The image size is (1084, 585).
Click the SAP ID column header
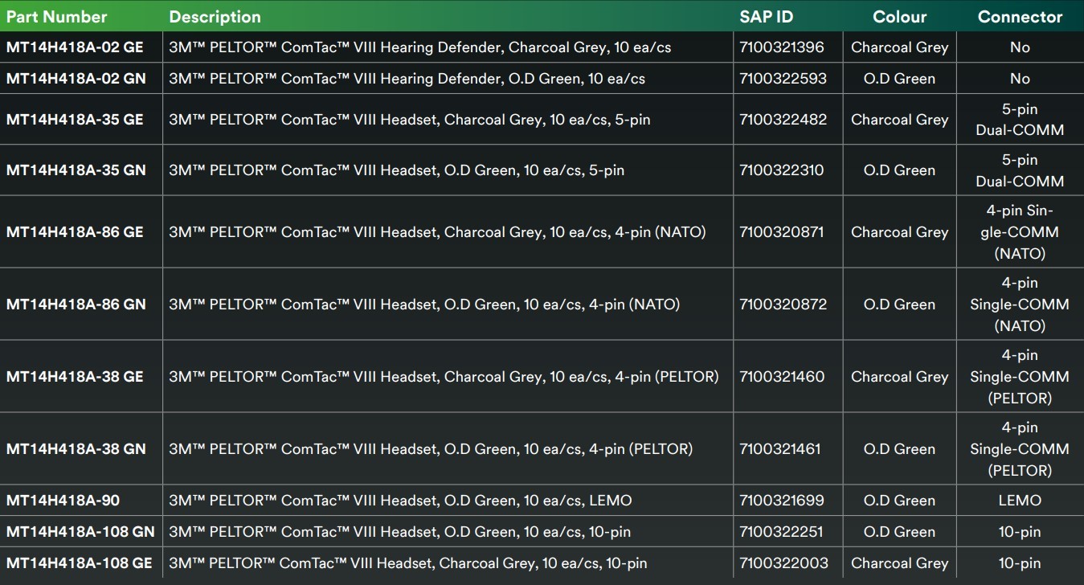click(767, 17)
